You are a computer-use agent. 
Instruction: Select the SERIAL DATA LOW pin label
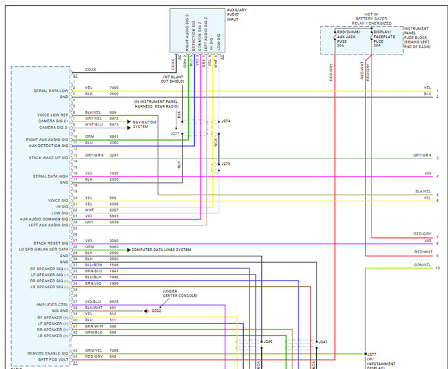coord(51,90)
